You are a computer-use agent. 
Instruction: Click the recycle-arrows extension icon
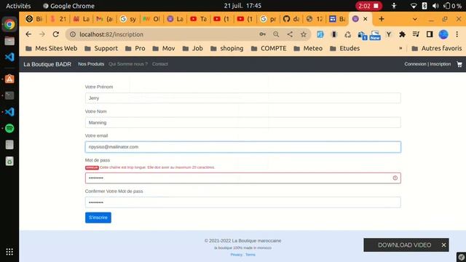(348, 34)
